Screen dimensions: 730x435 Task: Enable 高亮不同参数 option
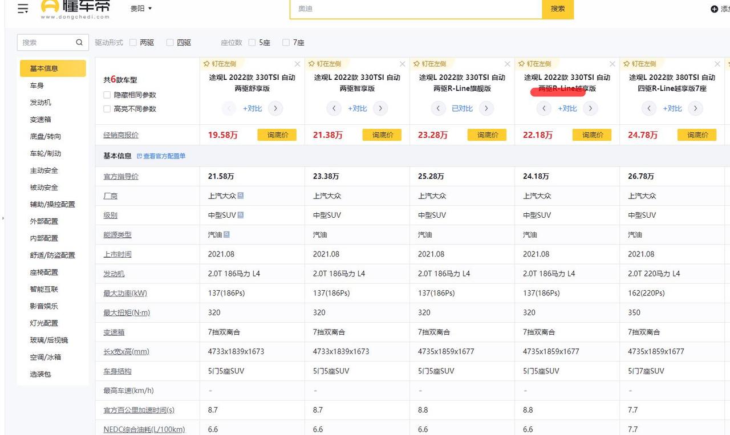107,109
